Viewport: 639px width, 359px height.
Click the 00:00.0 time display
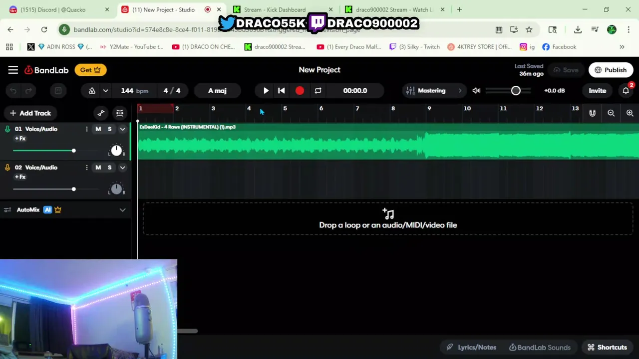[x=355, y=91]
